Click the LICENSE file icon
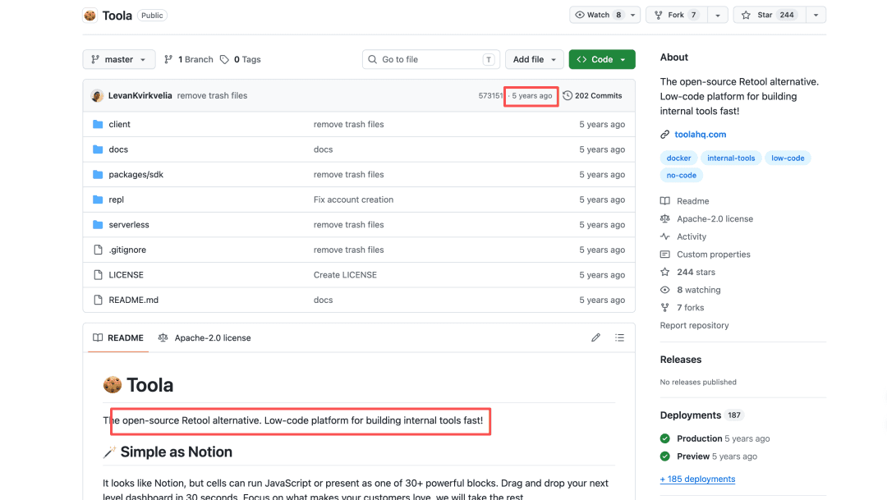The height and width of the screenshot is (500, 887). tap(98, 275)
